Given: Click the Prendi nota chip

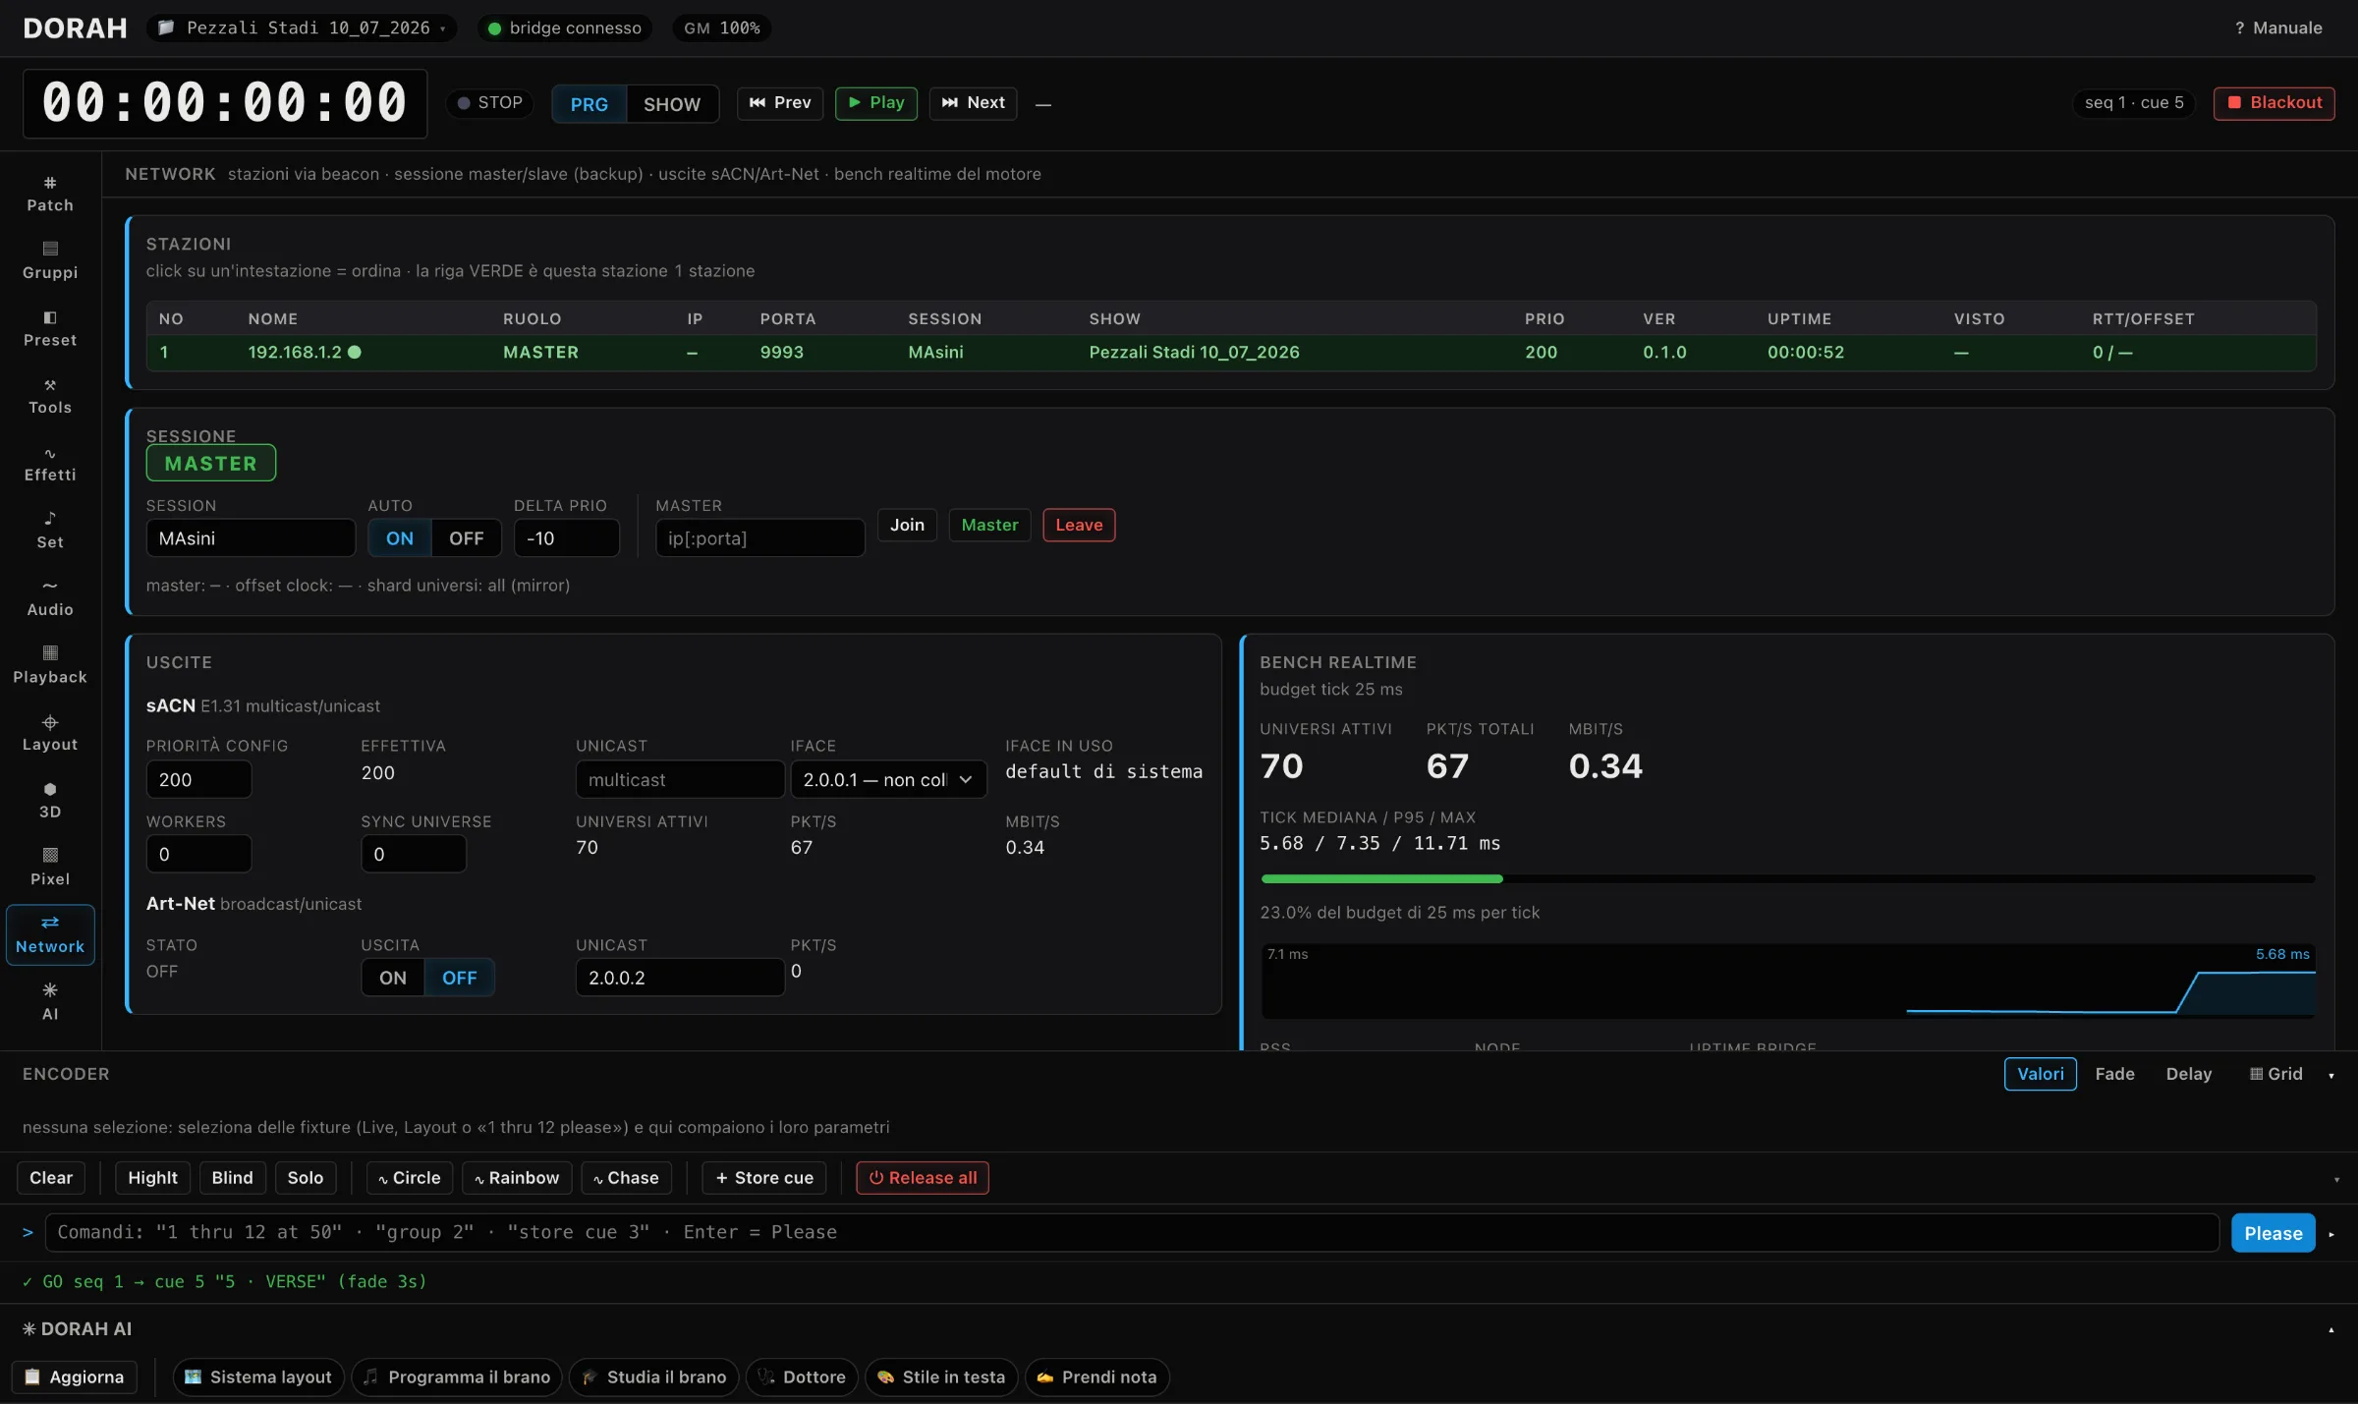Looking at the screenshot, I should pos(1097,1377).
